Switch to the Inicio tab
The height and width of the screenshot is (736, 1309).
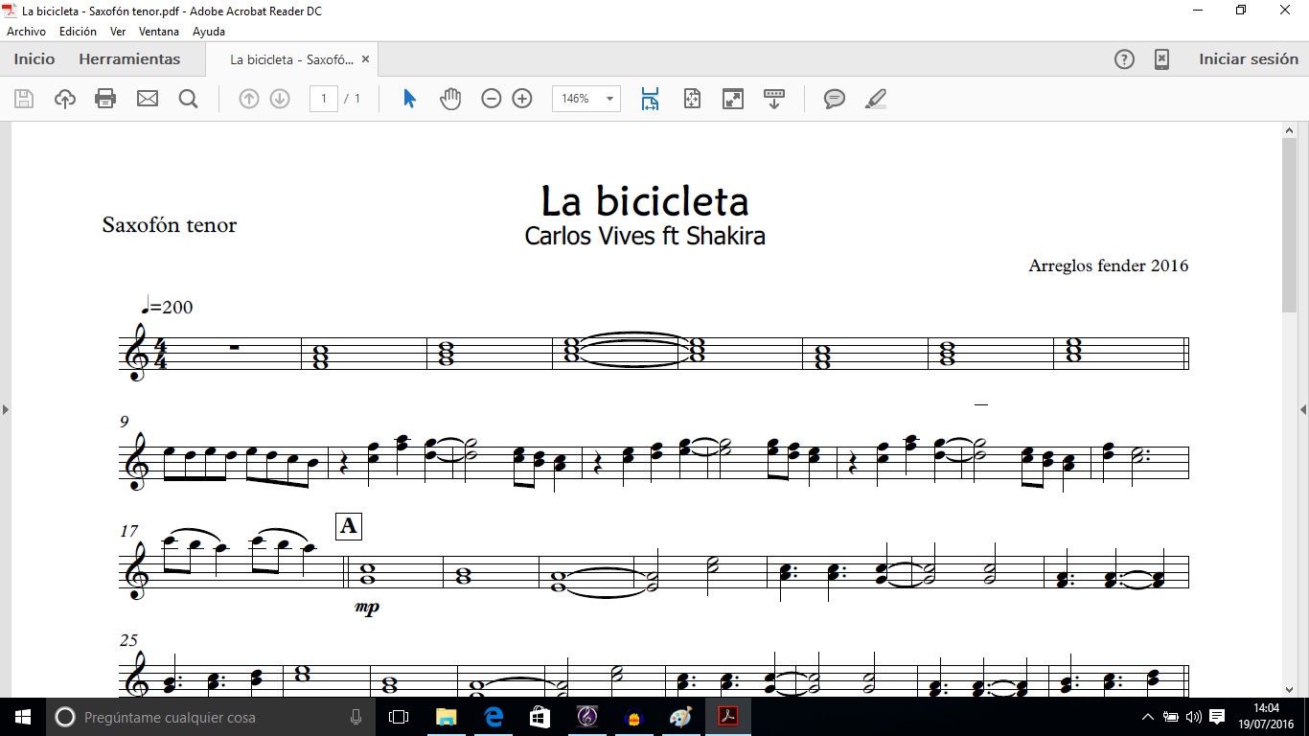pos(34,59)
